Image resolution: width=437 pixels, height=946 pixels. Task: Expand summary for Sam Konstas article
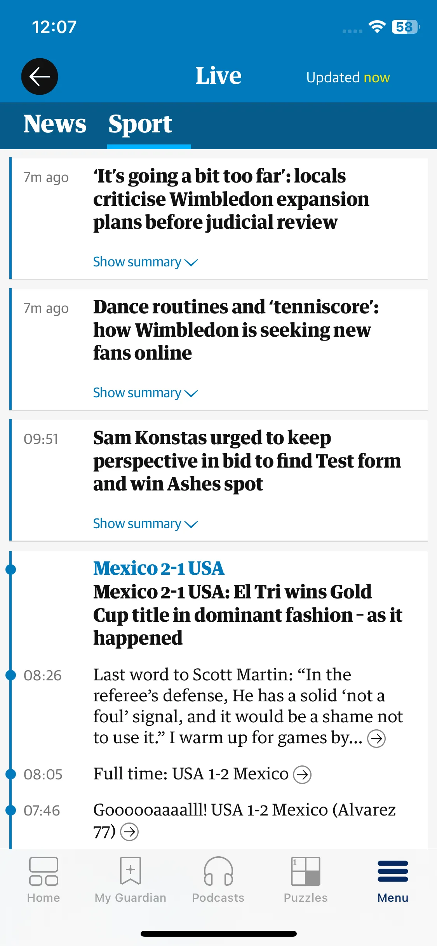click(146, 524)
